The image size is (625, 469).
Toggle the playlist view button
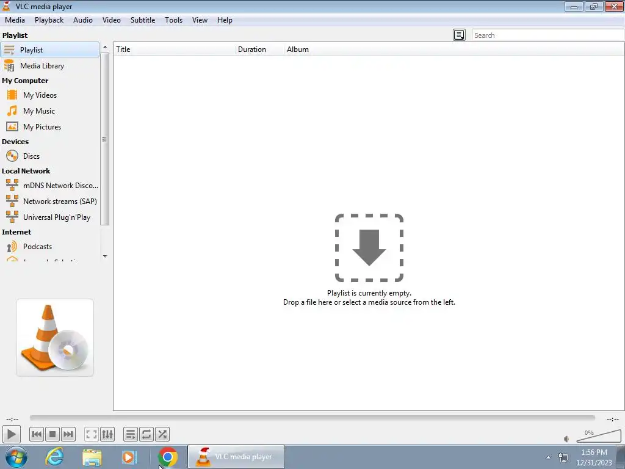pyautogui.click(x=131, y=434)
